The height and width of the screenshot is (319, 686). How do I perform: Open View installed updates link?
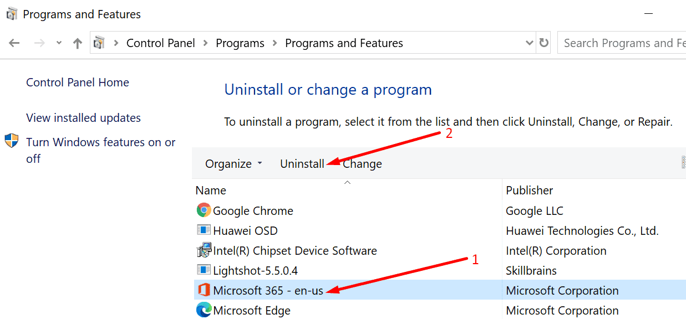click(83, 118)
